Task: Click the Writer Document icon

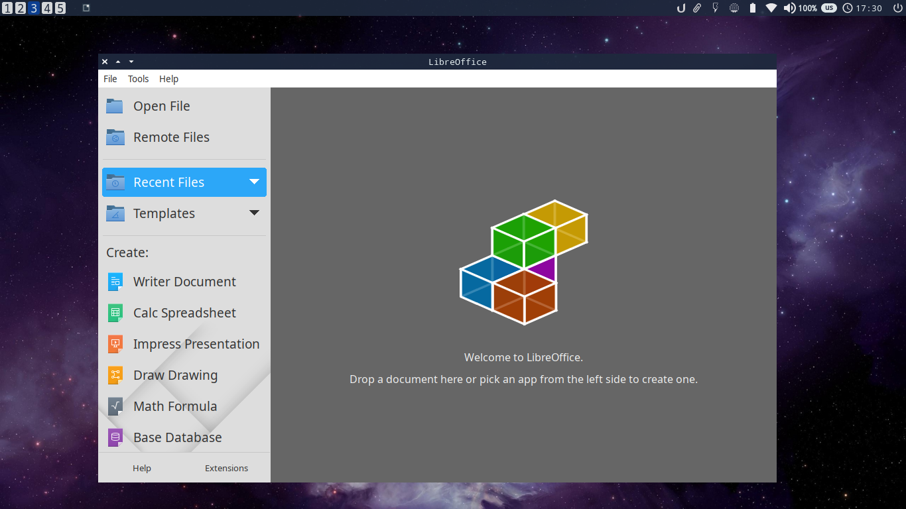Action: click(x=115, y=282)
